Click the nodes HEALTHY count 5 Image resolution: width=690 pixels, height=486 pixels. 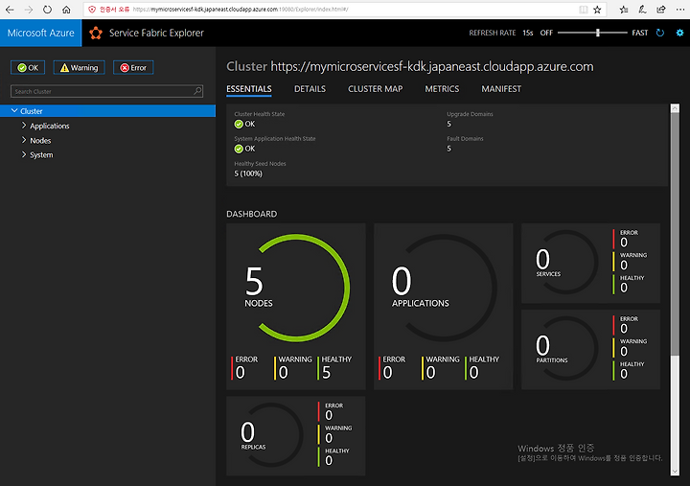click(x=326, y=373)
